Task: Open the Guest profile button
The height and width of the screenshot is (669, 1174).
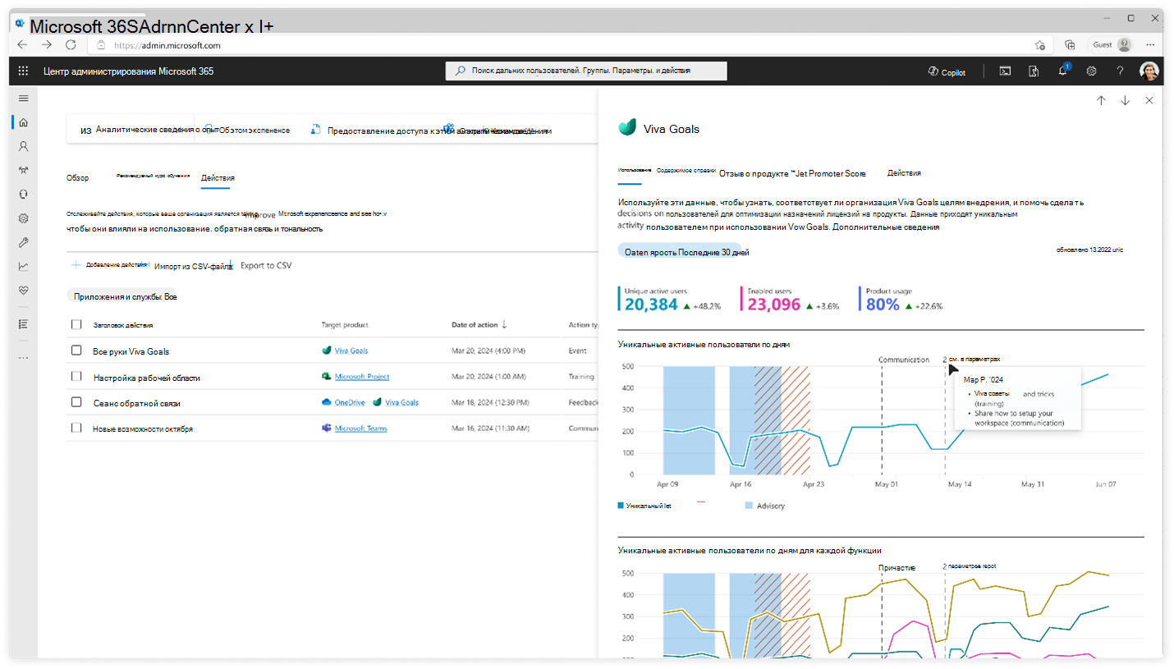Action: point(1111,45)
